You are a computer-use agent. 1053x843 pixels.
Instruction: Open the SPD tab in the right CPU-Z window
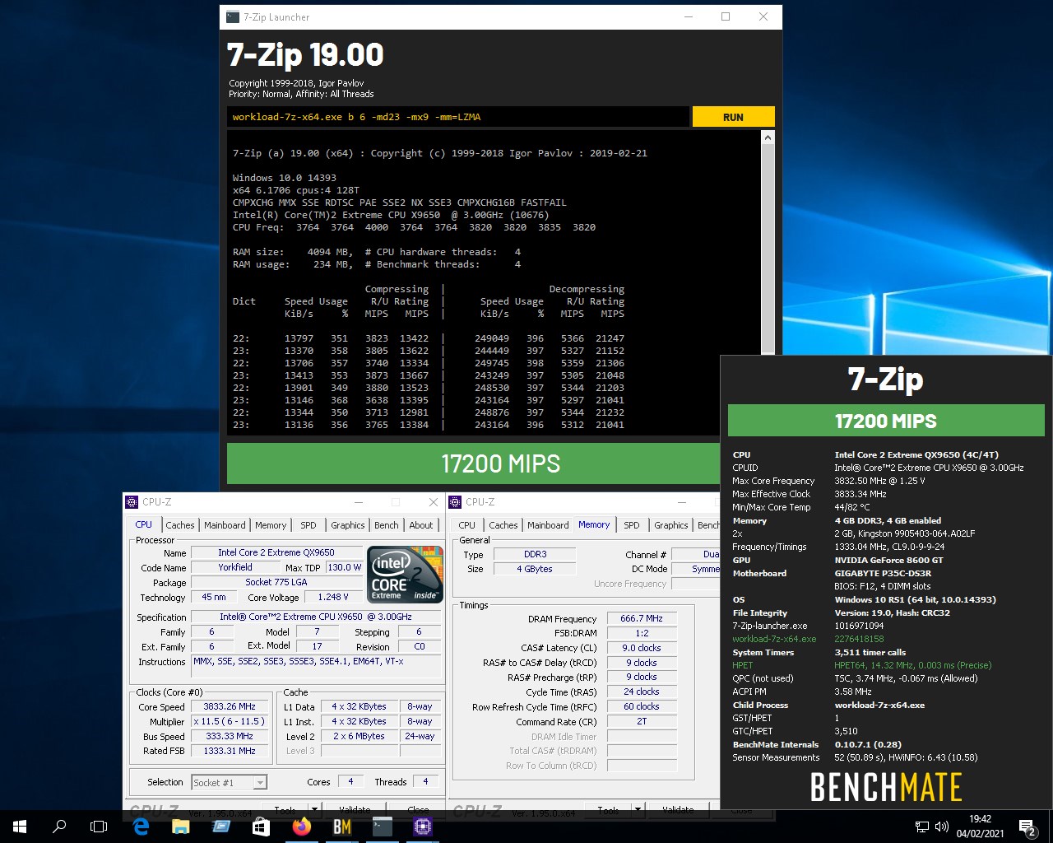(x=632, y=525)
